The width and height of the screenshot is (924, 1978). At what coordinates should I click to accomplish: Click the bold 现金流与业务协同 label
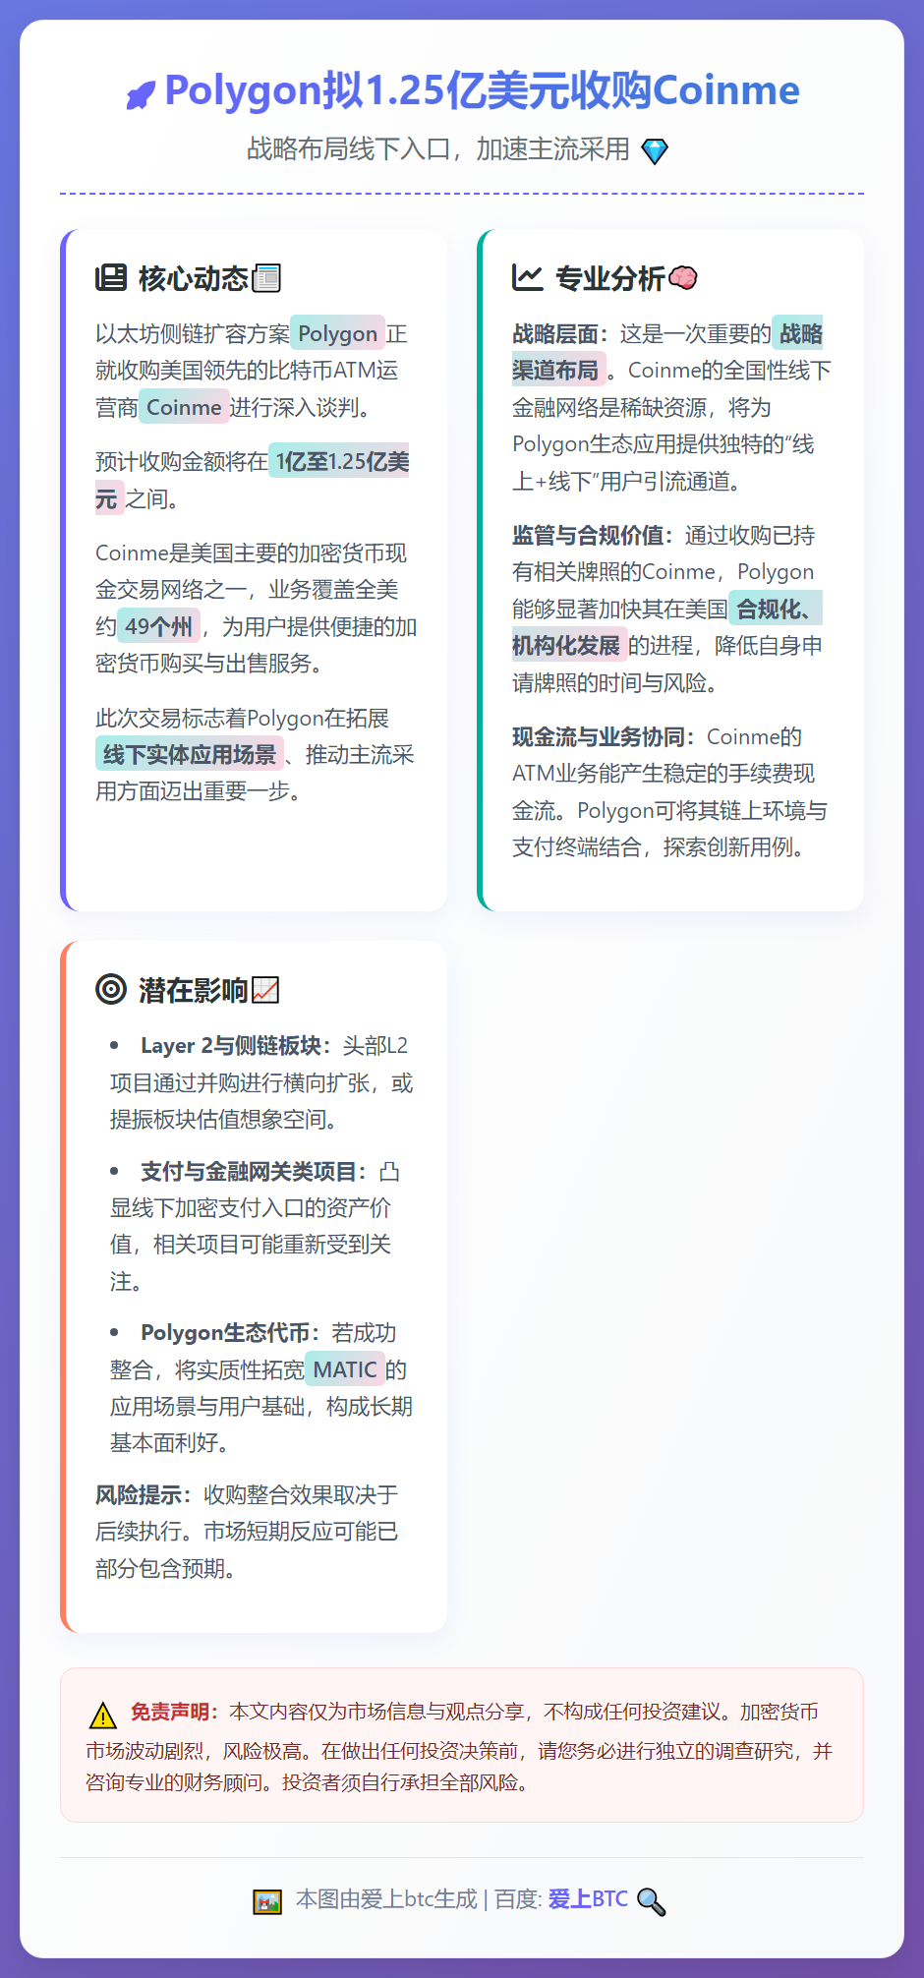604,736
